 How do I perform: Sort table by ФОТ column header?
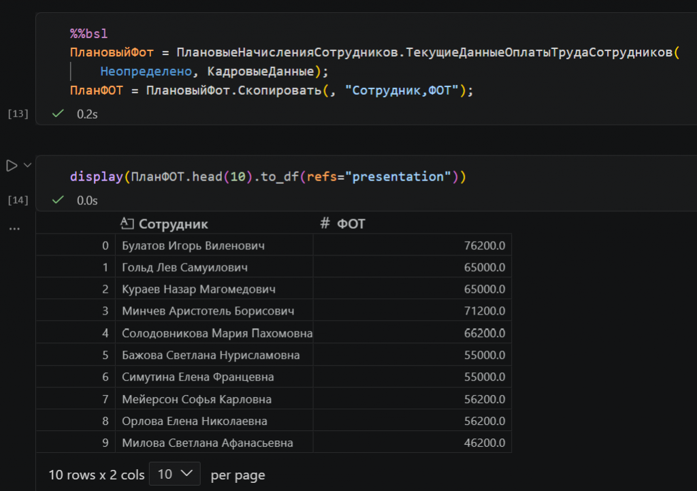click(351, 223)
